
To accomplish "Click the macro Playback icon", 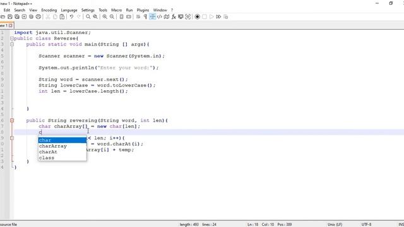I will pos(211,17).
